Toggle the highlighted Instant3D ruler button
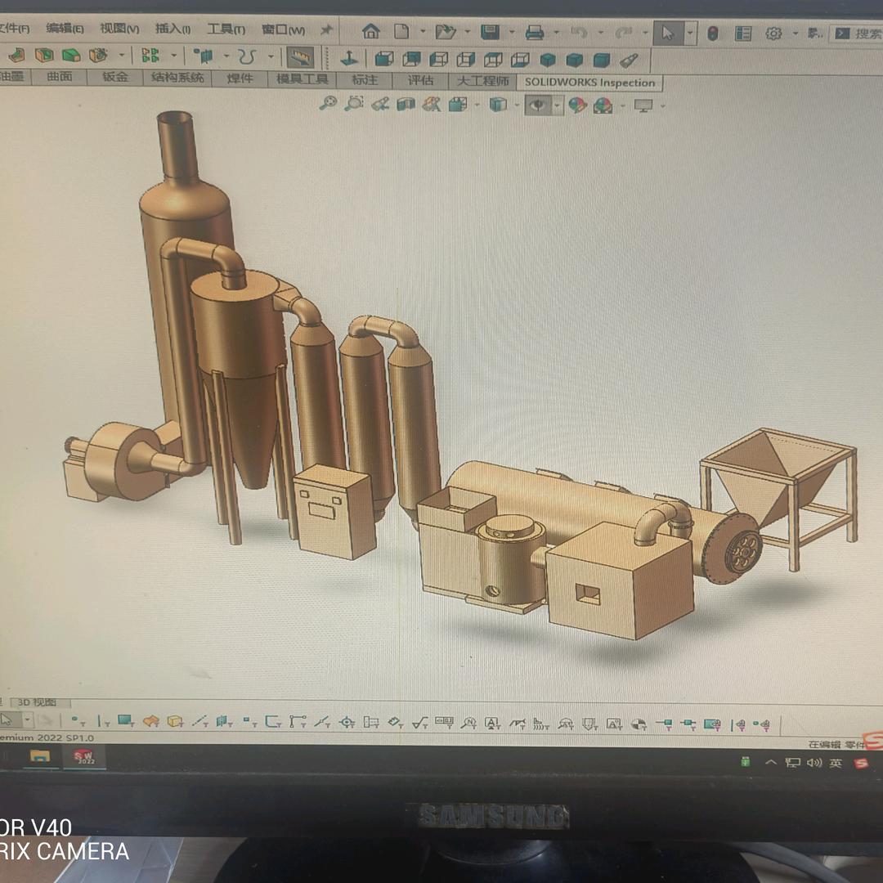Viewport: 883px width, 883px height. 300,57
